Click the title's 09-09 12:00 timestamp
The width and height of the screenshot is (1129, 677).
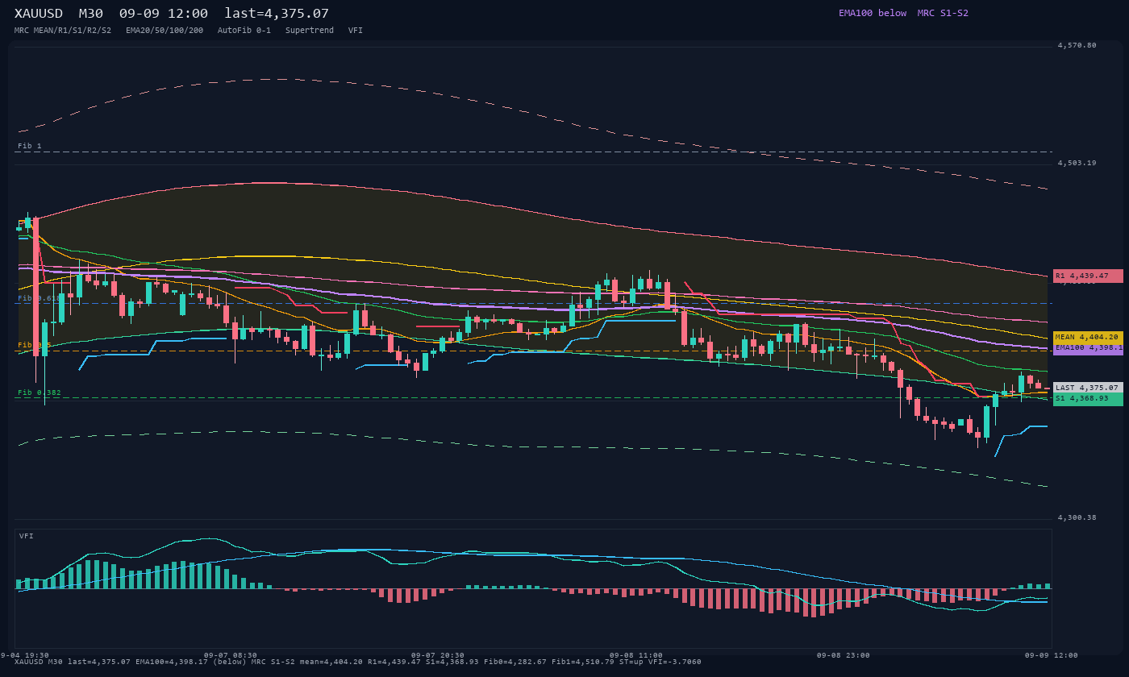(164, 13)
